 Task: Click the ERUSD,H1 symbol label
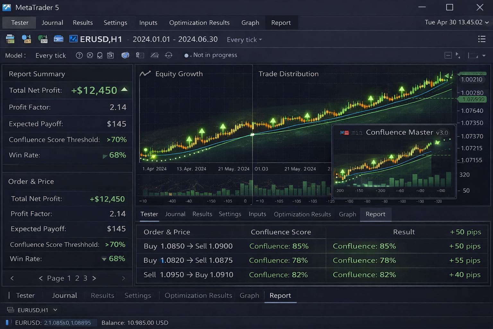(101, 39)
